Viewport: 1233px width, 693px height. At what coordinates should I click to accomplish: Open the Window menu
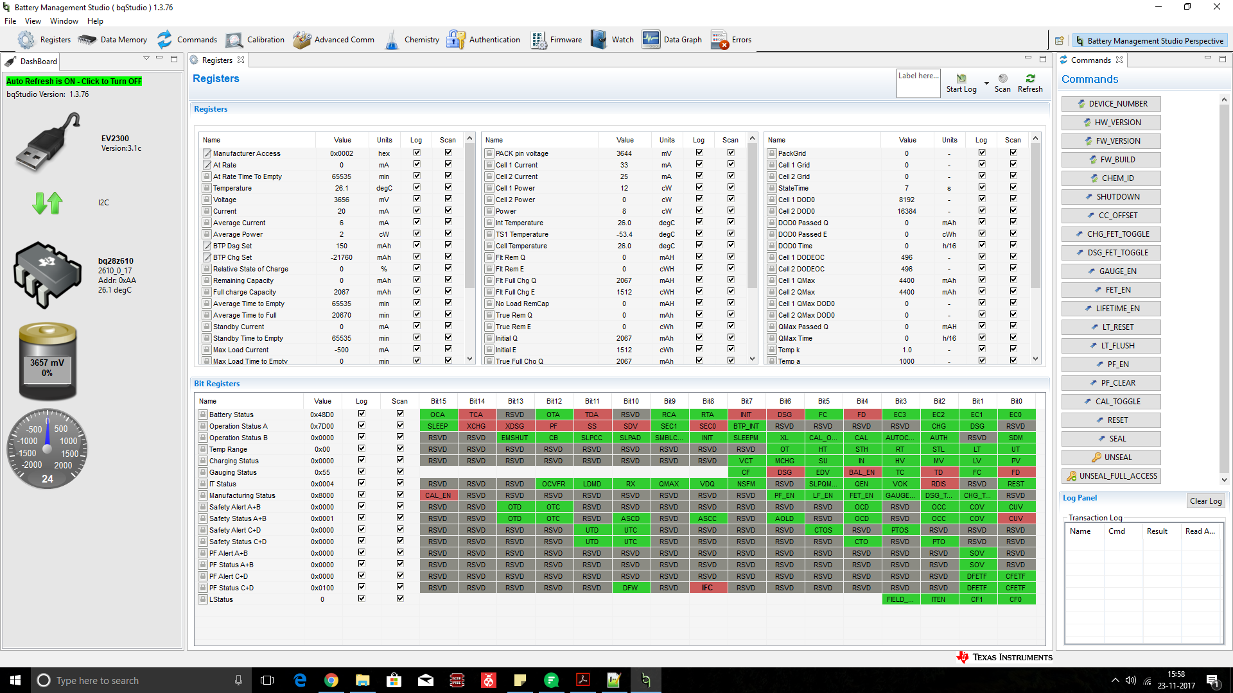[x=64, y=21]
